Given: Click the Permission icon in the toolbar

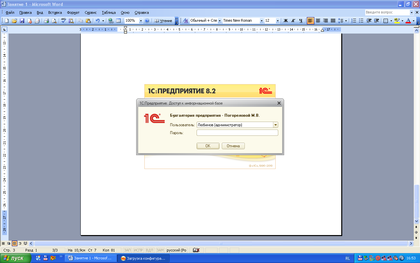Looking at the screenshot, I should (x=30, y=21).
